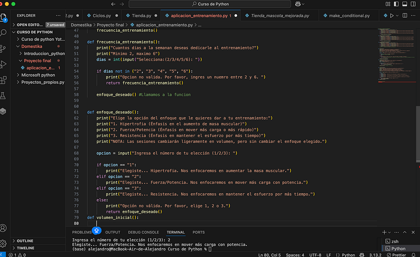Open the terminal panel ellipsis menu

click(397, 232)
